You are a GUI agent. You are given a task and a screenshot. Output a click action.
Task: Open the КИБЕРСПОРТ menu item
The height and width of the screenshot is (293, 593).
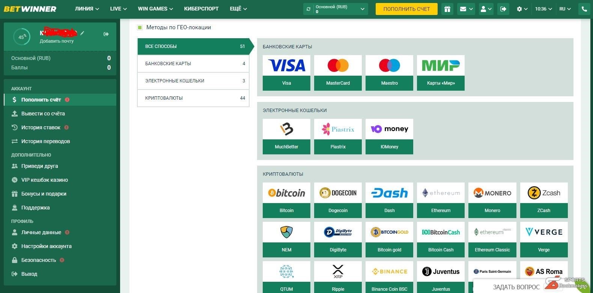201,9
